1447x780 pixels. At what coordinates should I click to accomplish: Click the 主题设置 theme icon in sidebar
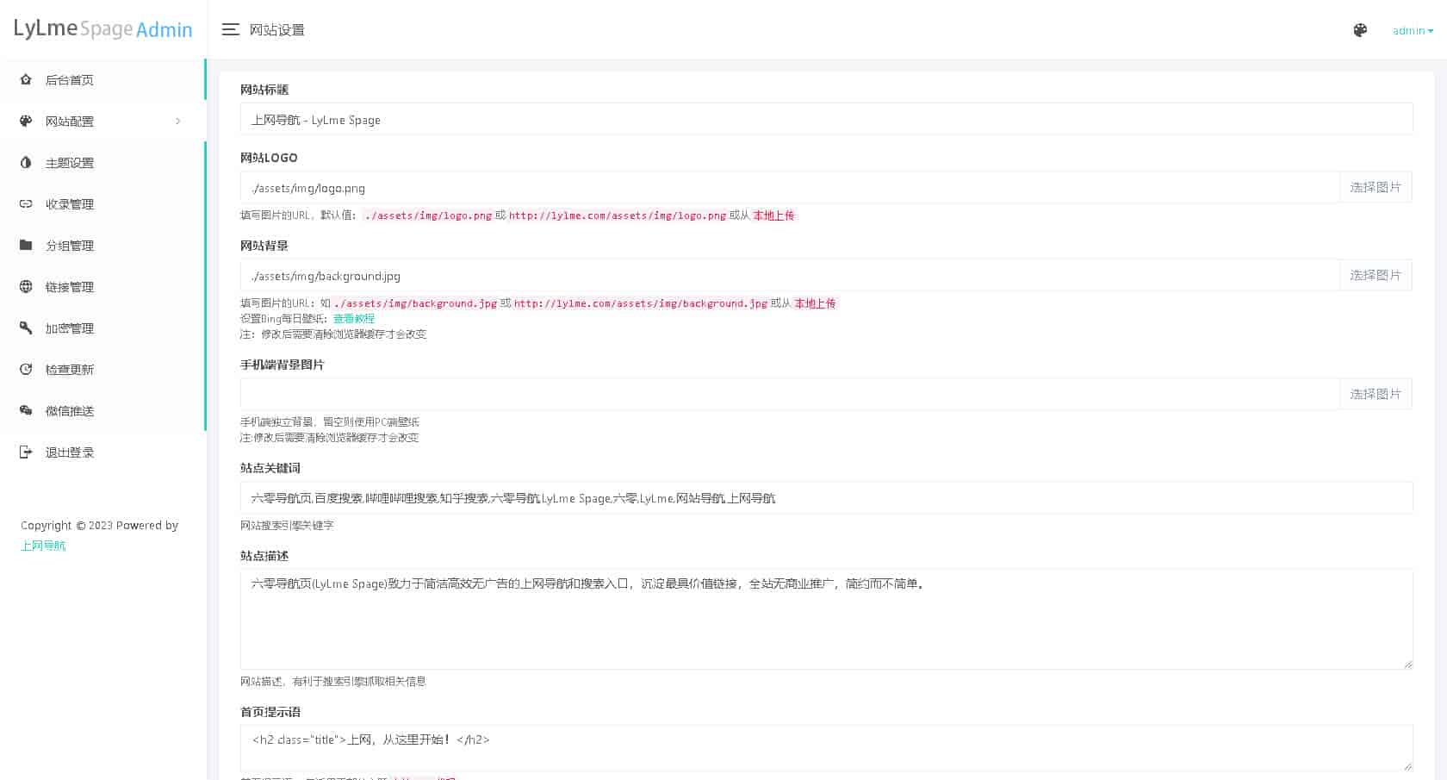tap(26, 163)
